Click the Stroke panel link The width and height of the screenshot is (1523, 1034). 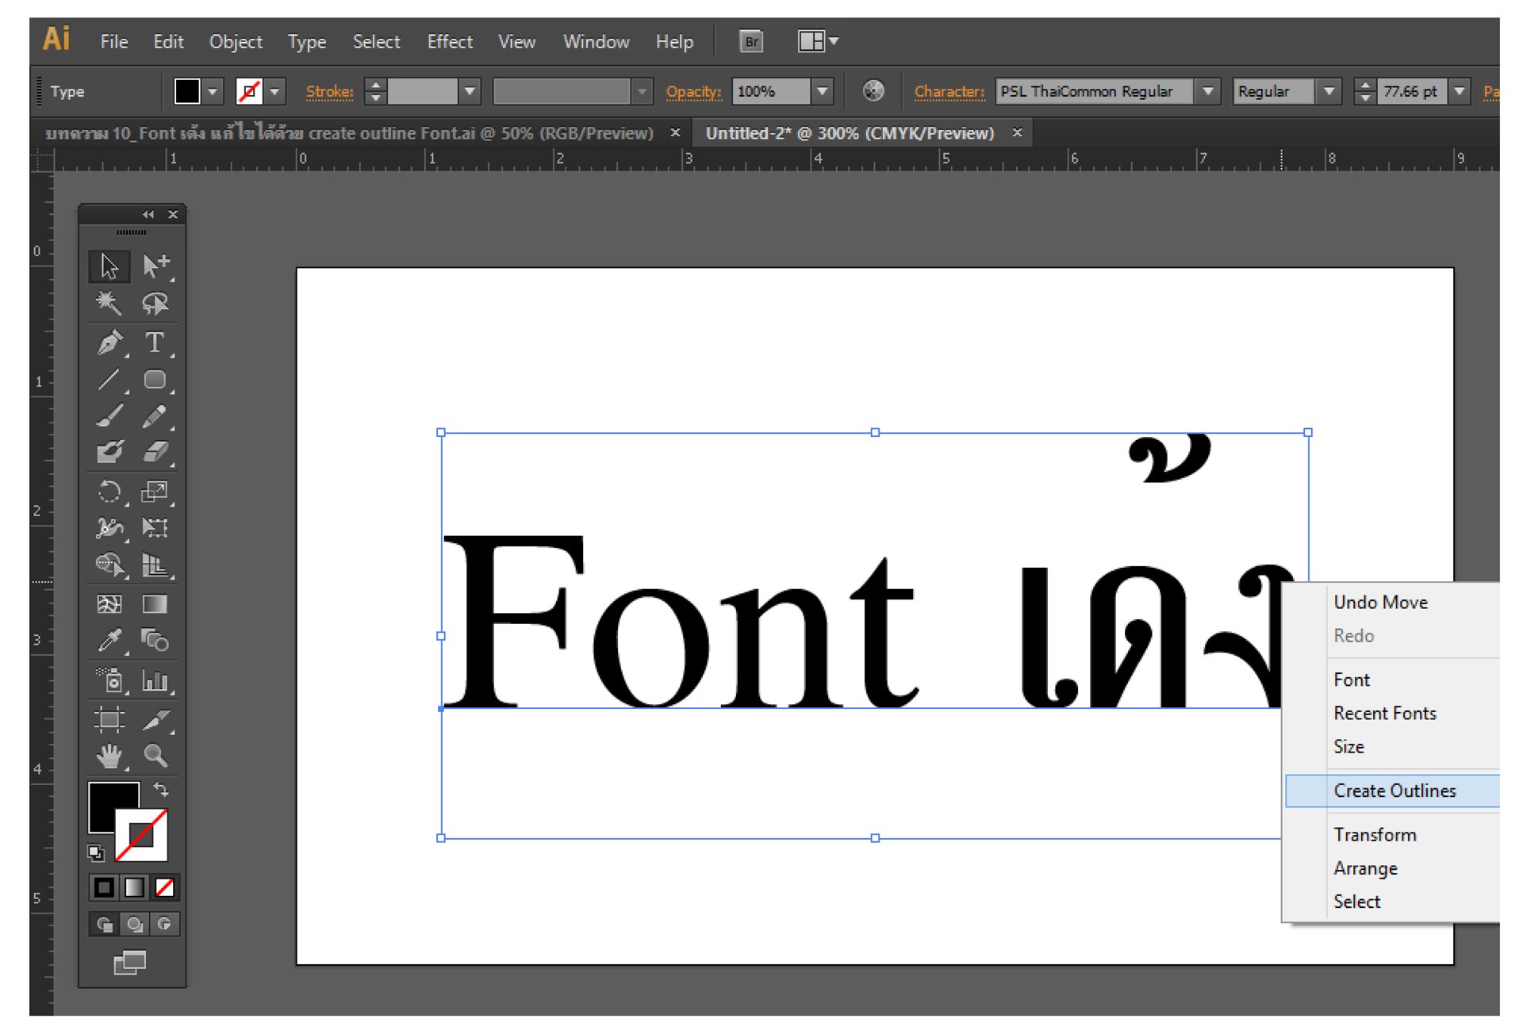point(329,92)
